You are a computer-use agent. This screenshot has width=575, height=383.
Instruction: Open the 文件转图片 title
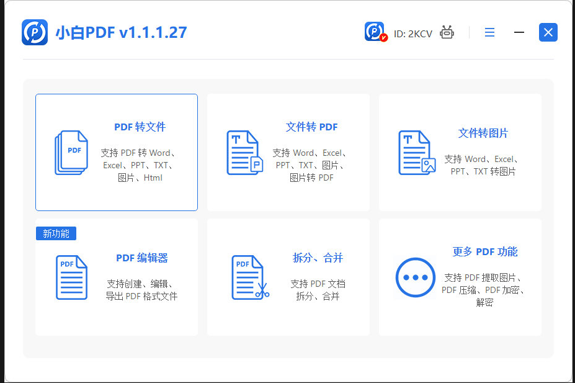pos(483,133)
